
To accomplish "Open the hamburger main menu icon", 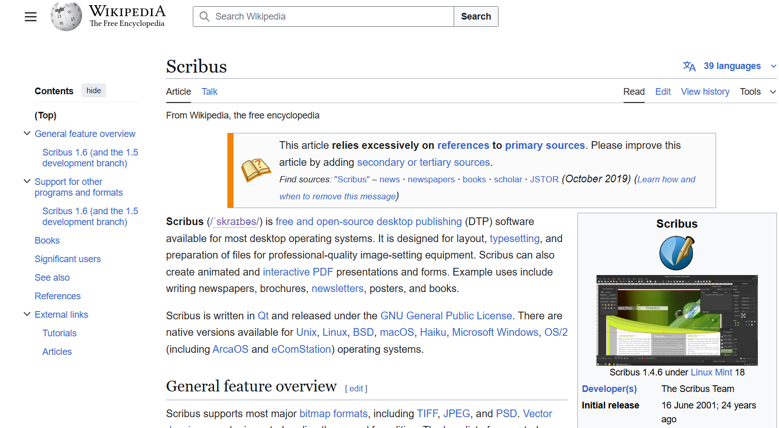I will click(31, 16).
